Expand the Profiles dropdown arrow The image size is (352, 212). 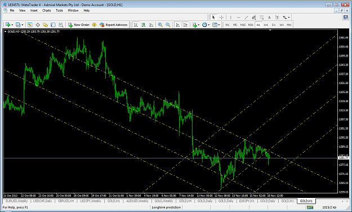pyautogui.click(x=22, y=25)
